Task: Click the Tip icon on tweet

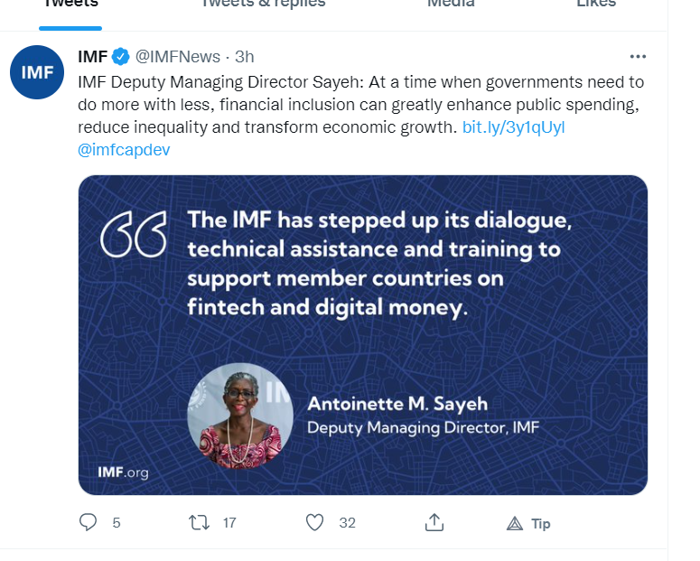Action: click(x=515, y=523)
